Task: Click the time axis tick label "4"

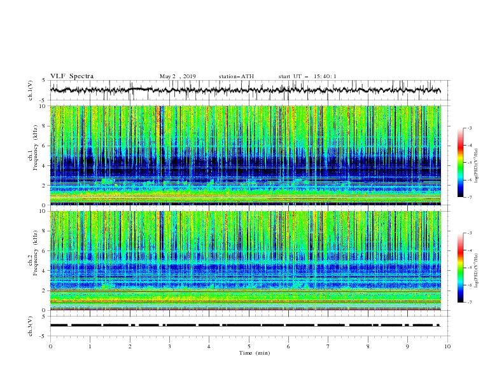Action: click(x=209, y=346)
